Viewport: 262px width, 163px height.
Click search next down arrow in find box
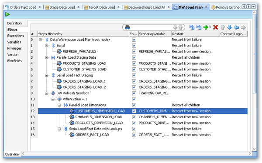point(175,27)
